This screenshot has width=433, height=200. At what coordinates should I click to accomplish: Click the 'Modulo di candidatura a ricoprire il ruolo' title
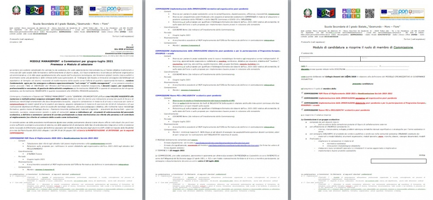(362, 48)
